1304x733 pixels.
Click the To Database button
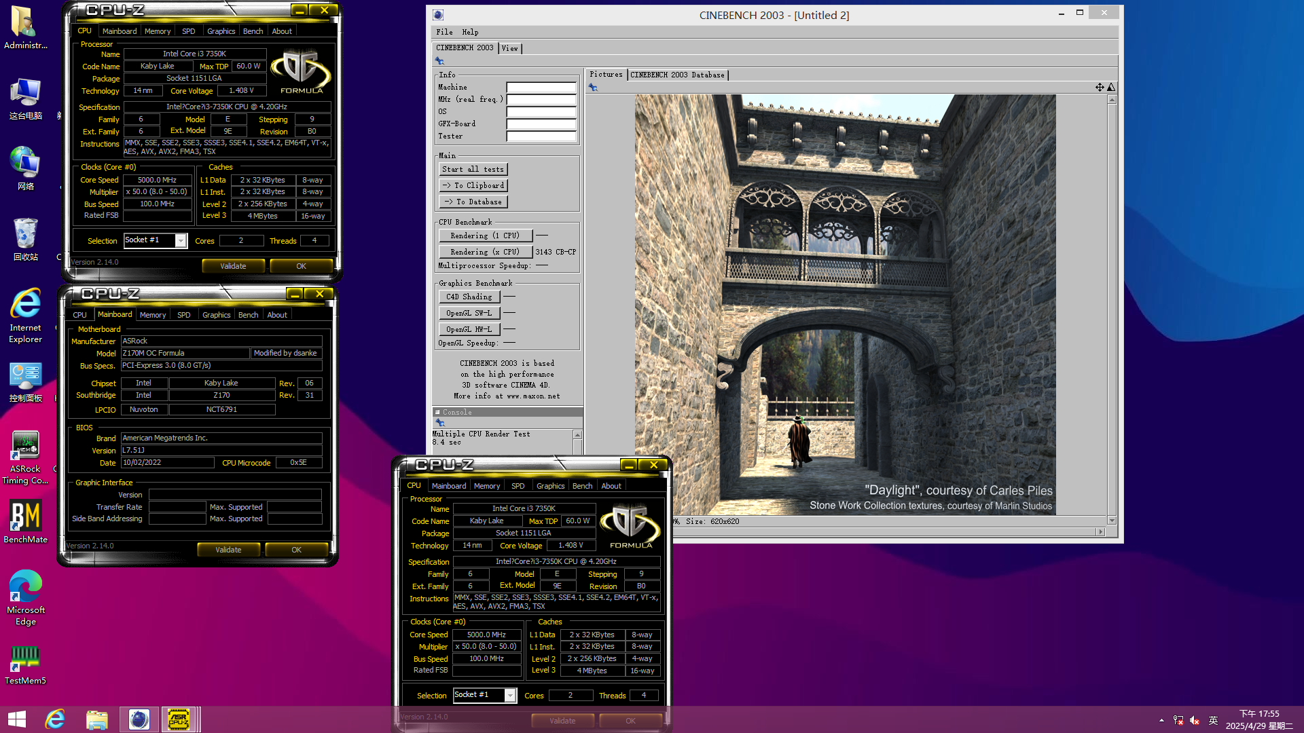(x=473, y=202)
